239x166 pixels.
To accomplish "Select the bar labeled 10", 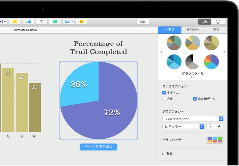I will click(35, 107).
